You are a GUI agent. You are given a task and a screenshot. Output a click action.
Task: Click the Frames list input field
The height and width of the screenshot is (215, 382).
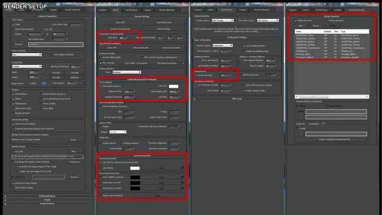(x=56, y=44)
